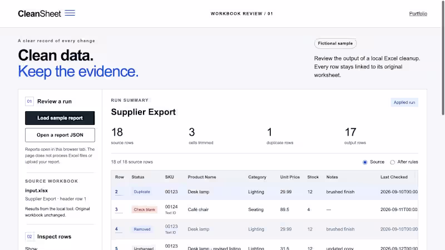
Task: Click the Fictional sample pill
Action: pyautogui.click(x=335, y=43)
